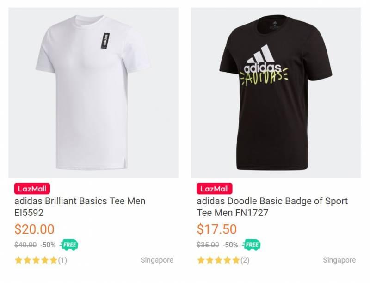This screenshot has width=370, height=283.
Task: Click the $20.00 price
Action: [x=34, y=229]
